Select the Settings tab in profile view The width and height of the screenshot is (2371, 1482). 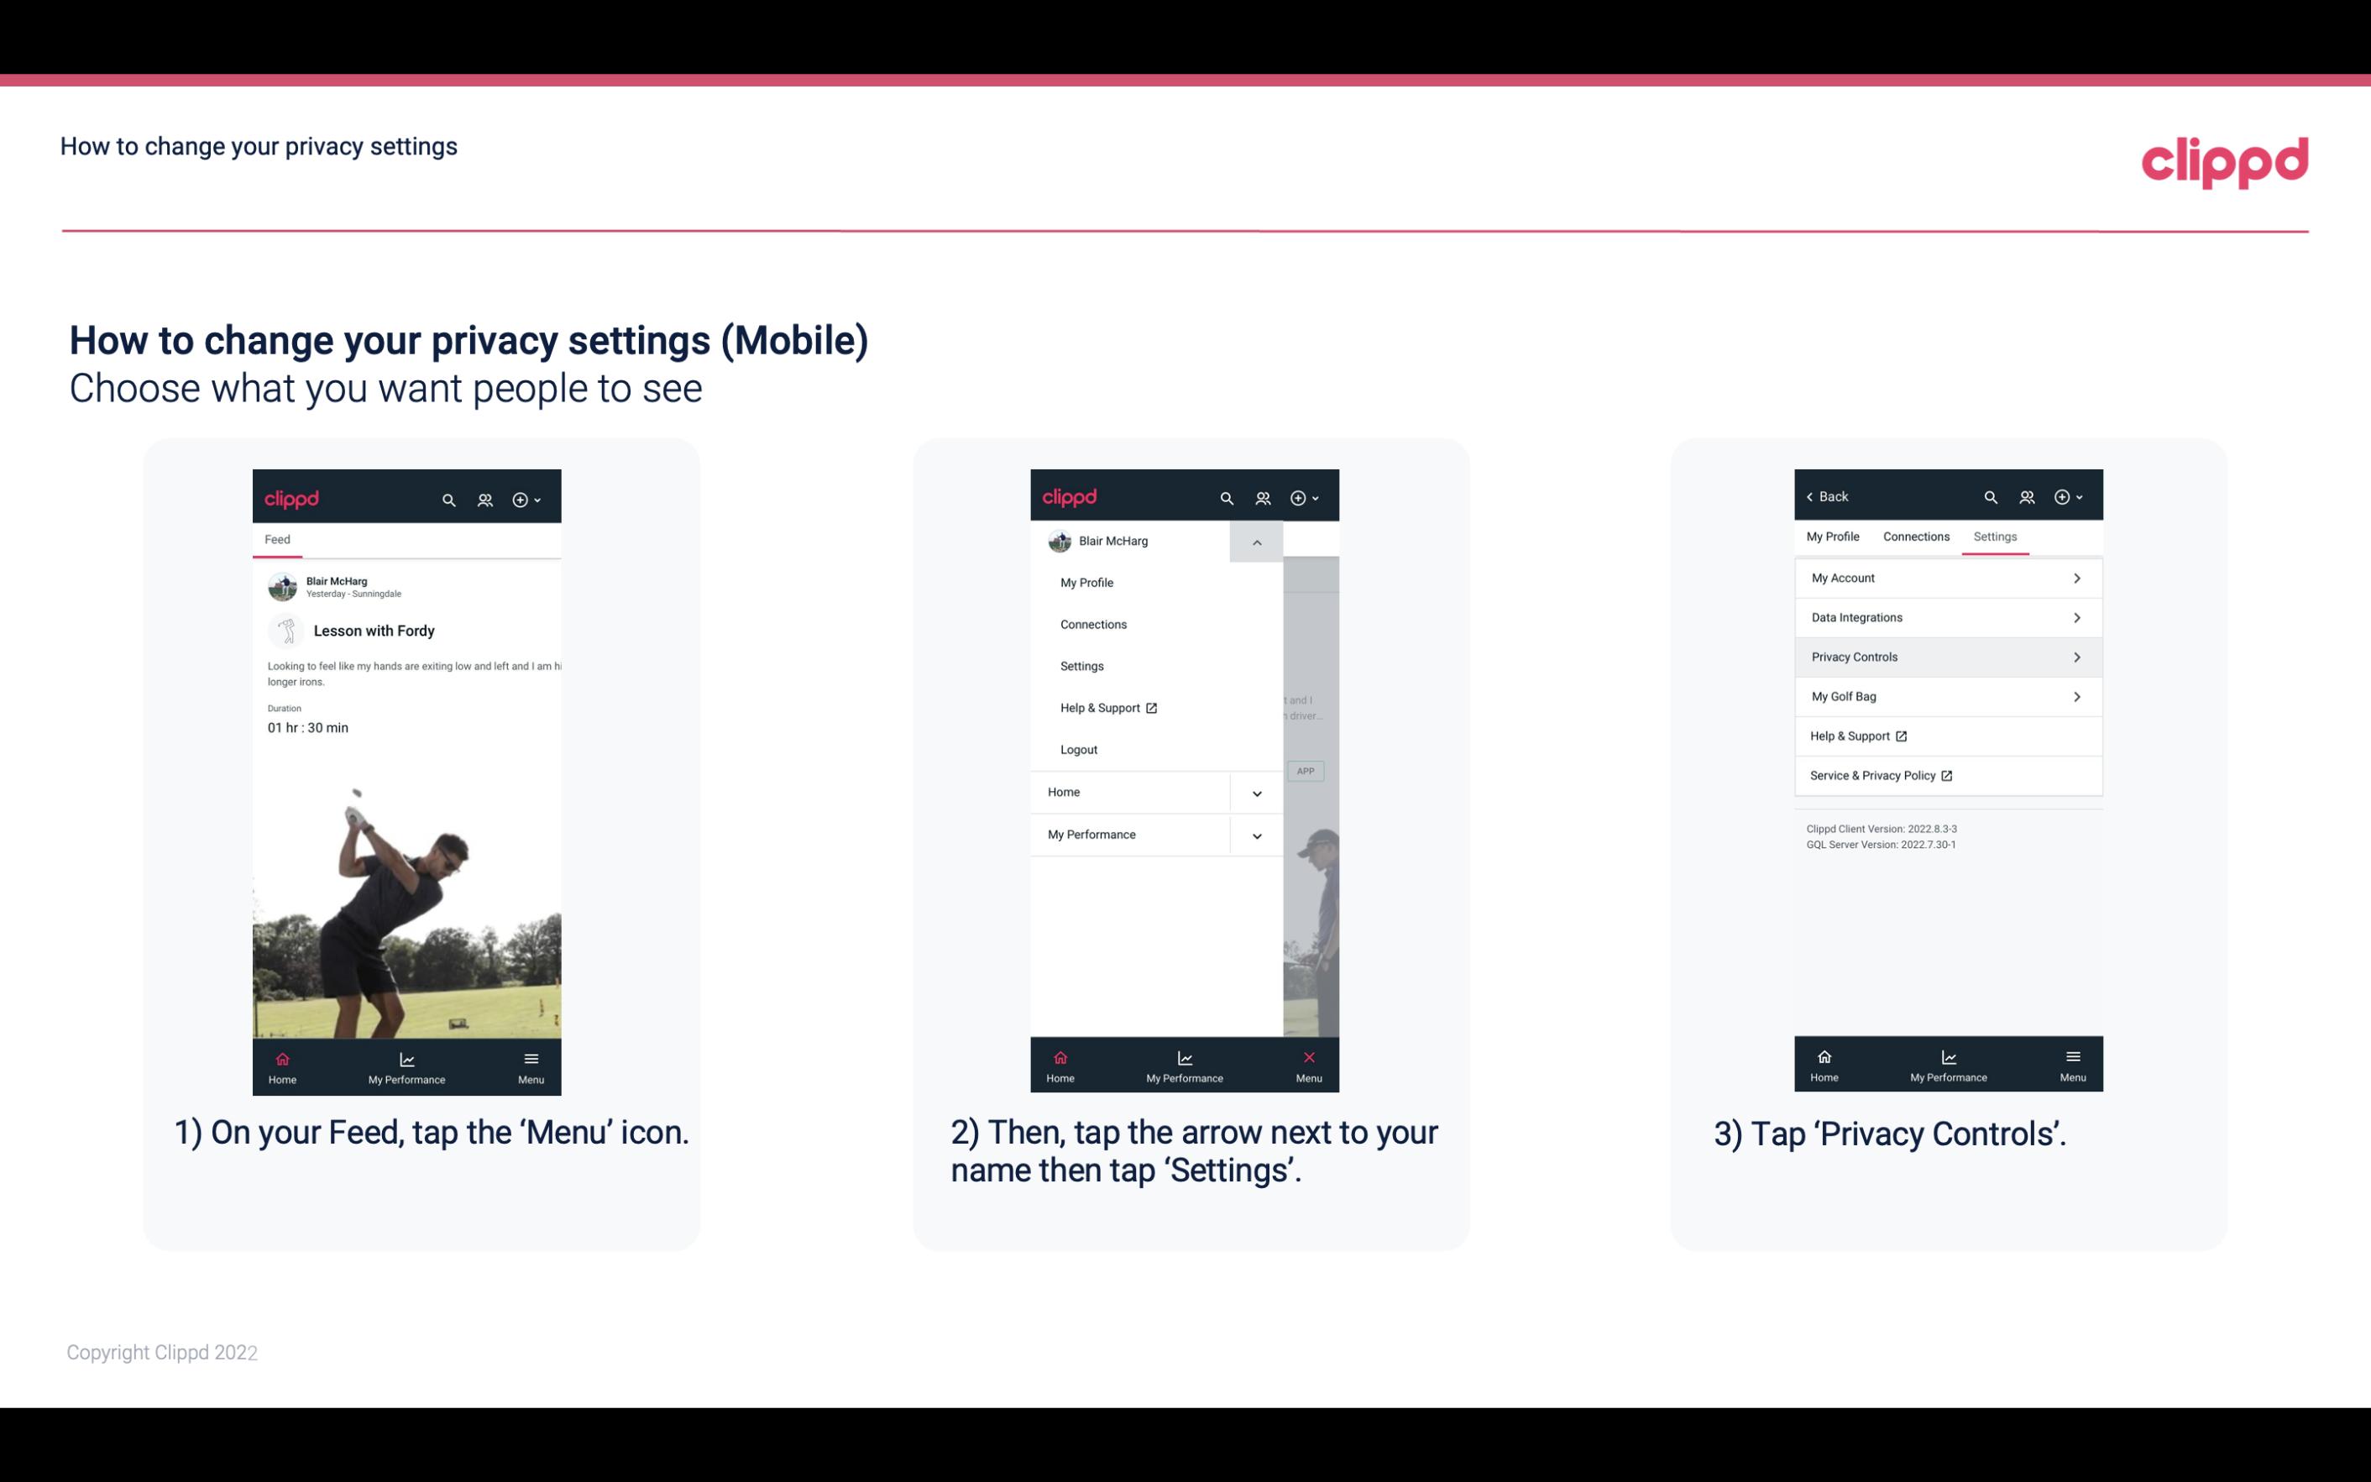pos(1994,536)
